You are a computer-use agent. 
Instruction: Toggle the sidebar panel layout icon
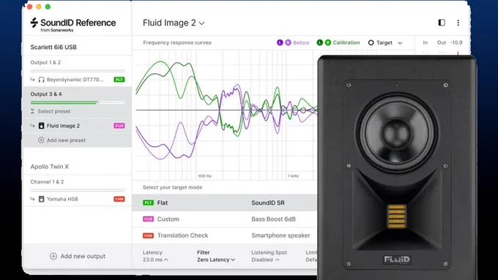442,23
